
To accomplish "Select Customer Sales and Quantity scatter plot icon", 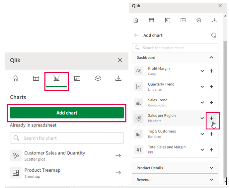I will [x=16, y=155].
